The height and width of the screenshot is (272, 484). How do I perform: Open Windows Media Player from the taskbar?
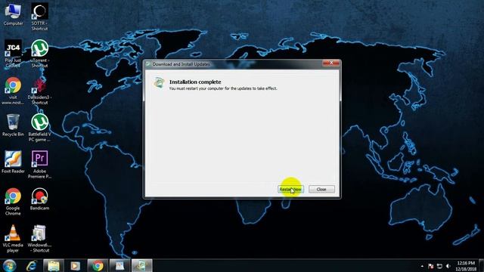tap(75, 265)
